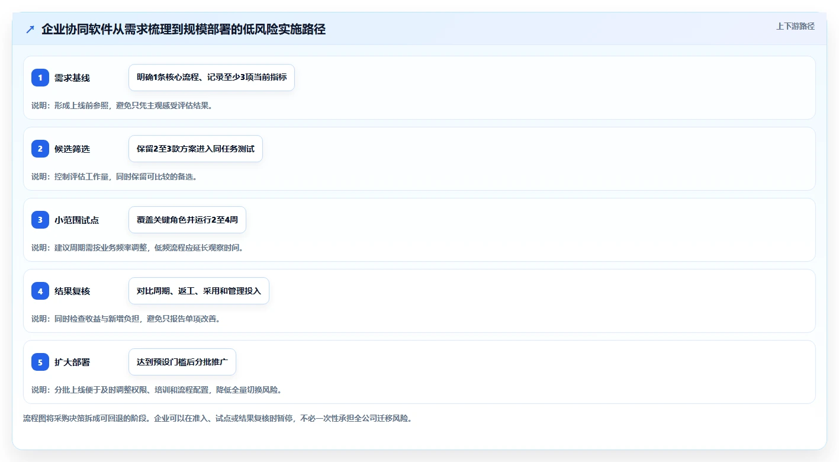
Task: Click the 保留2至3款方案进入同任务测试 box
Action: point(195,149)
